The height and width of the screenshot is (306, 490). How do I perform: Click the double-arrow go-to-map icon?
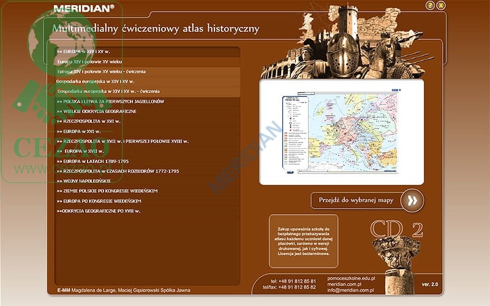(412, 200)
